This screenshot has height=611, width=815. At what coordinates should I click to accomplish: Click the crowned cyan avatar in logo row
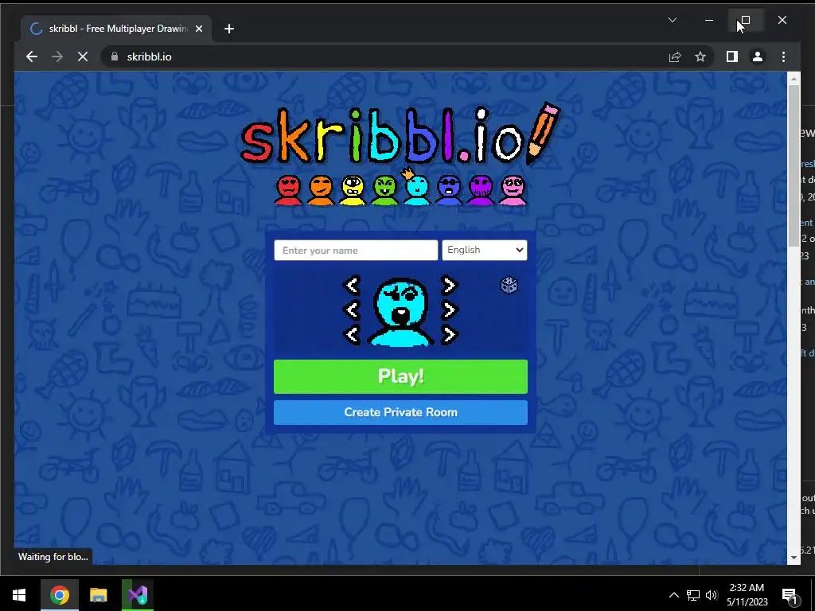(x=416, y=187)
